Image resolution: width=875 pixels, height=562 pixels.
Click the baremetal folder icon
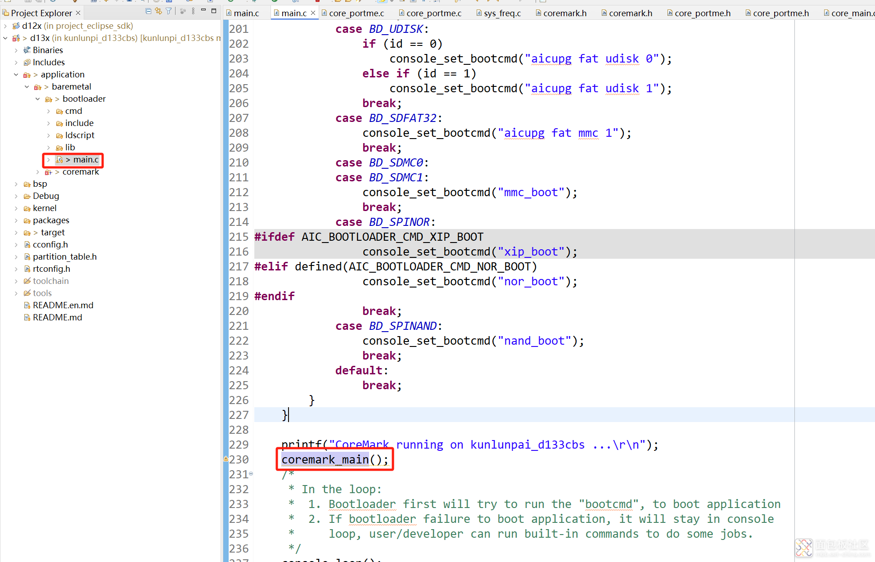38,87
